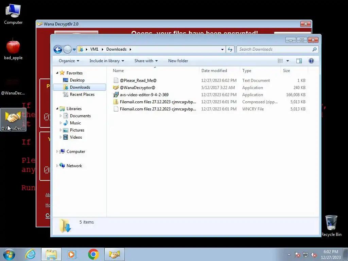Launch Internet Explorer from the taskbar

[x=30, y=254]
